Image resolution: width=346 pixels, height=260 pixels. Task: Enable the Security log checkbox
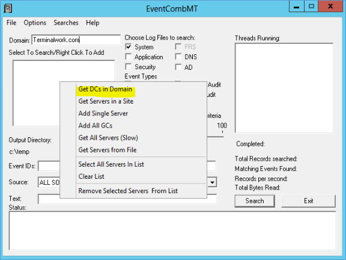click(128, 67)
